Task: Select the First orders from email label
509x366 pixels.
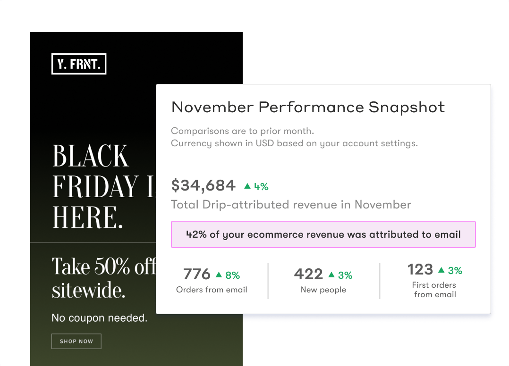Action: [x=435, y=290]
